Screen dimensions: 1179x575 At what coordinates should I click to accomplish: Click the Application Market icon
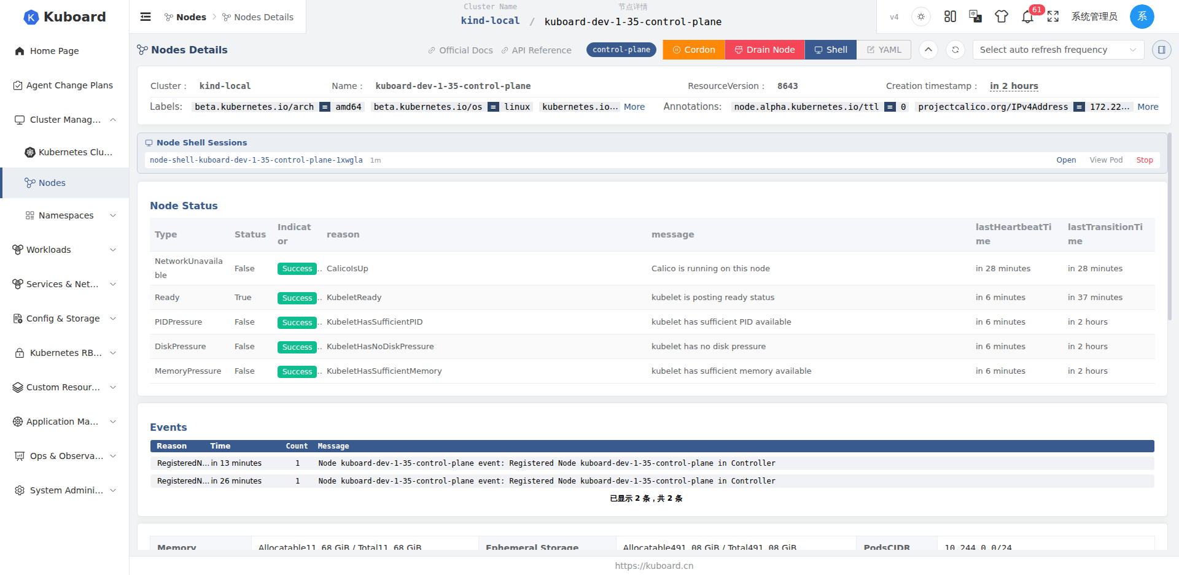pos(18,422)
